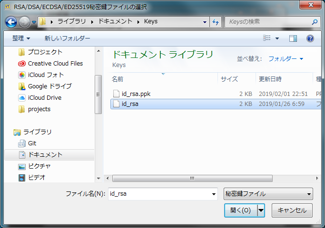Expand the 秘密鍵ファイル file type dropdown
This screenshot has width=325, height=228.
point(268,194)
